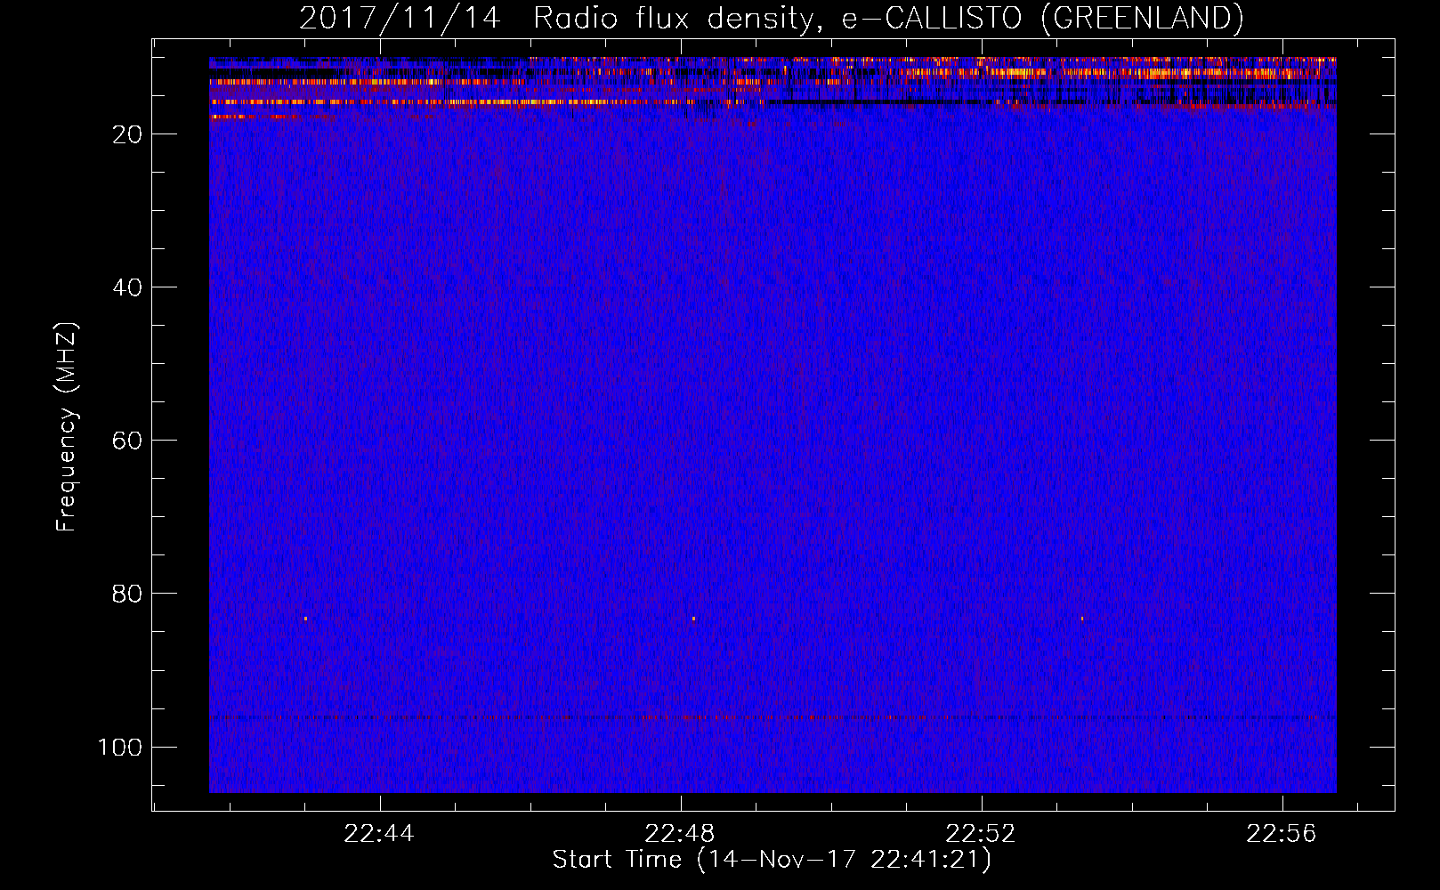Click the 22:56 time tick label
Image resolution: width=1440 pixels, height=890 pixels.
click(1282, 834)
